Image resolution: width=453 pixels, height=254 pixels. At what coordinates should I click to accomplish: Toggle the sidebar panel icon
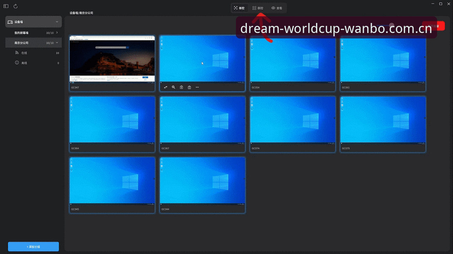coord(6,6)
